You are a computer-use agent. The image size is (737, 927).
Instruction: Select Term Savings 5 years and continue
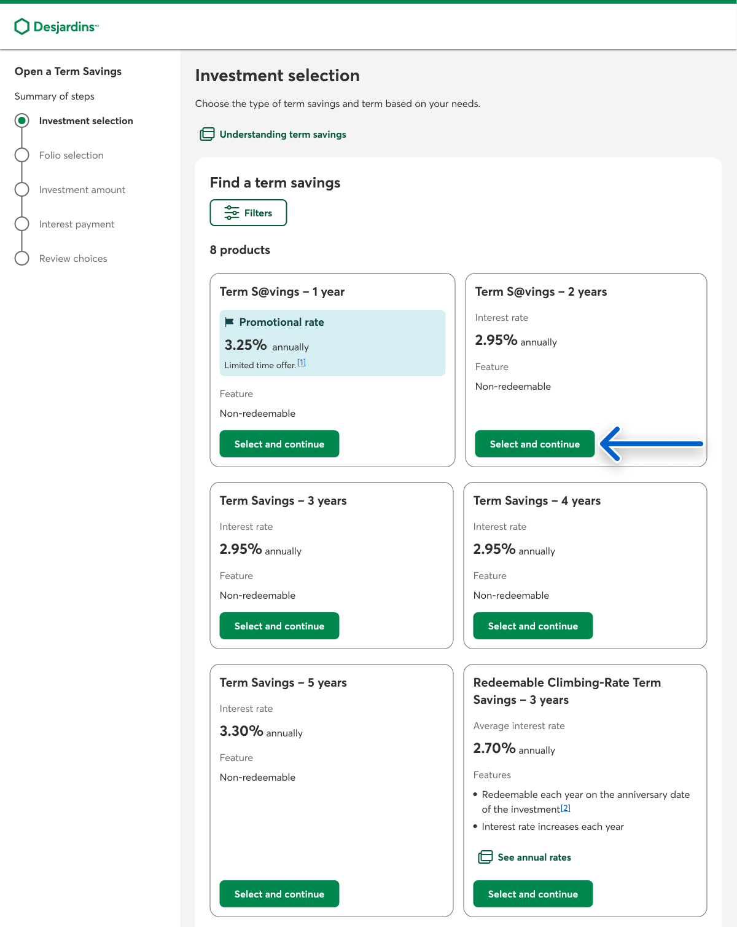[x=279, y=894]
